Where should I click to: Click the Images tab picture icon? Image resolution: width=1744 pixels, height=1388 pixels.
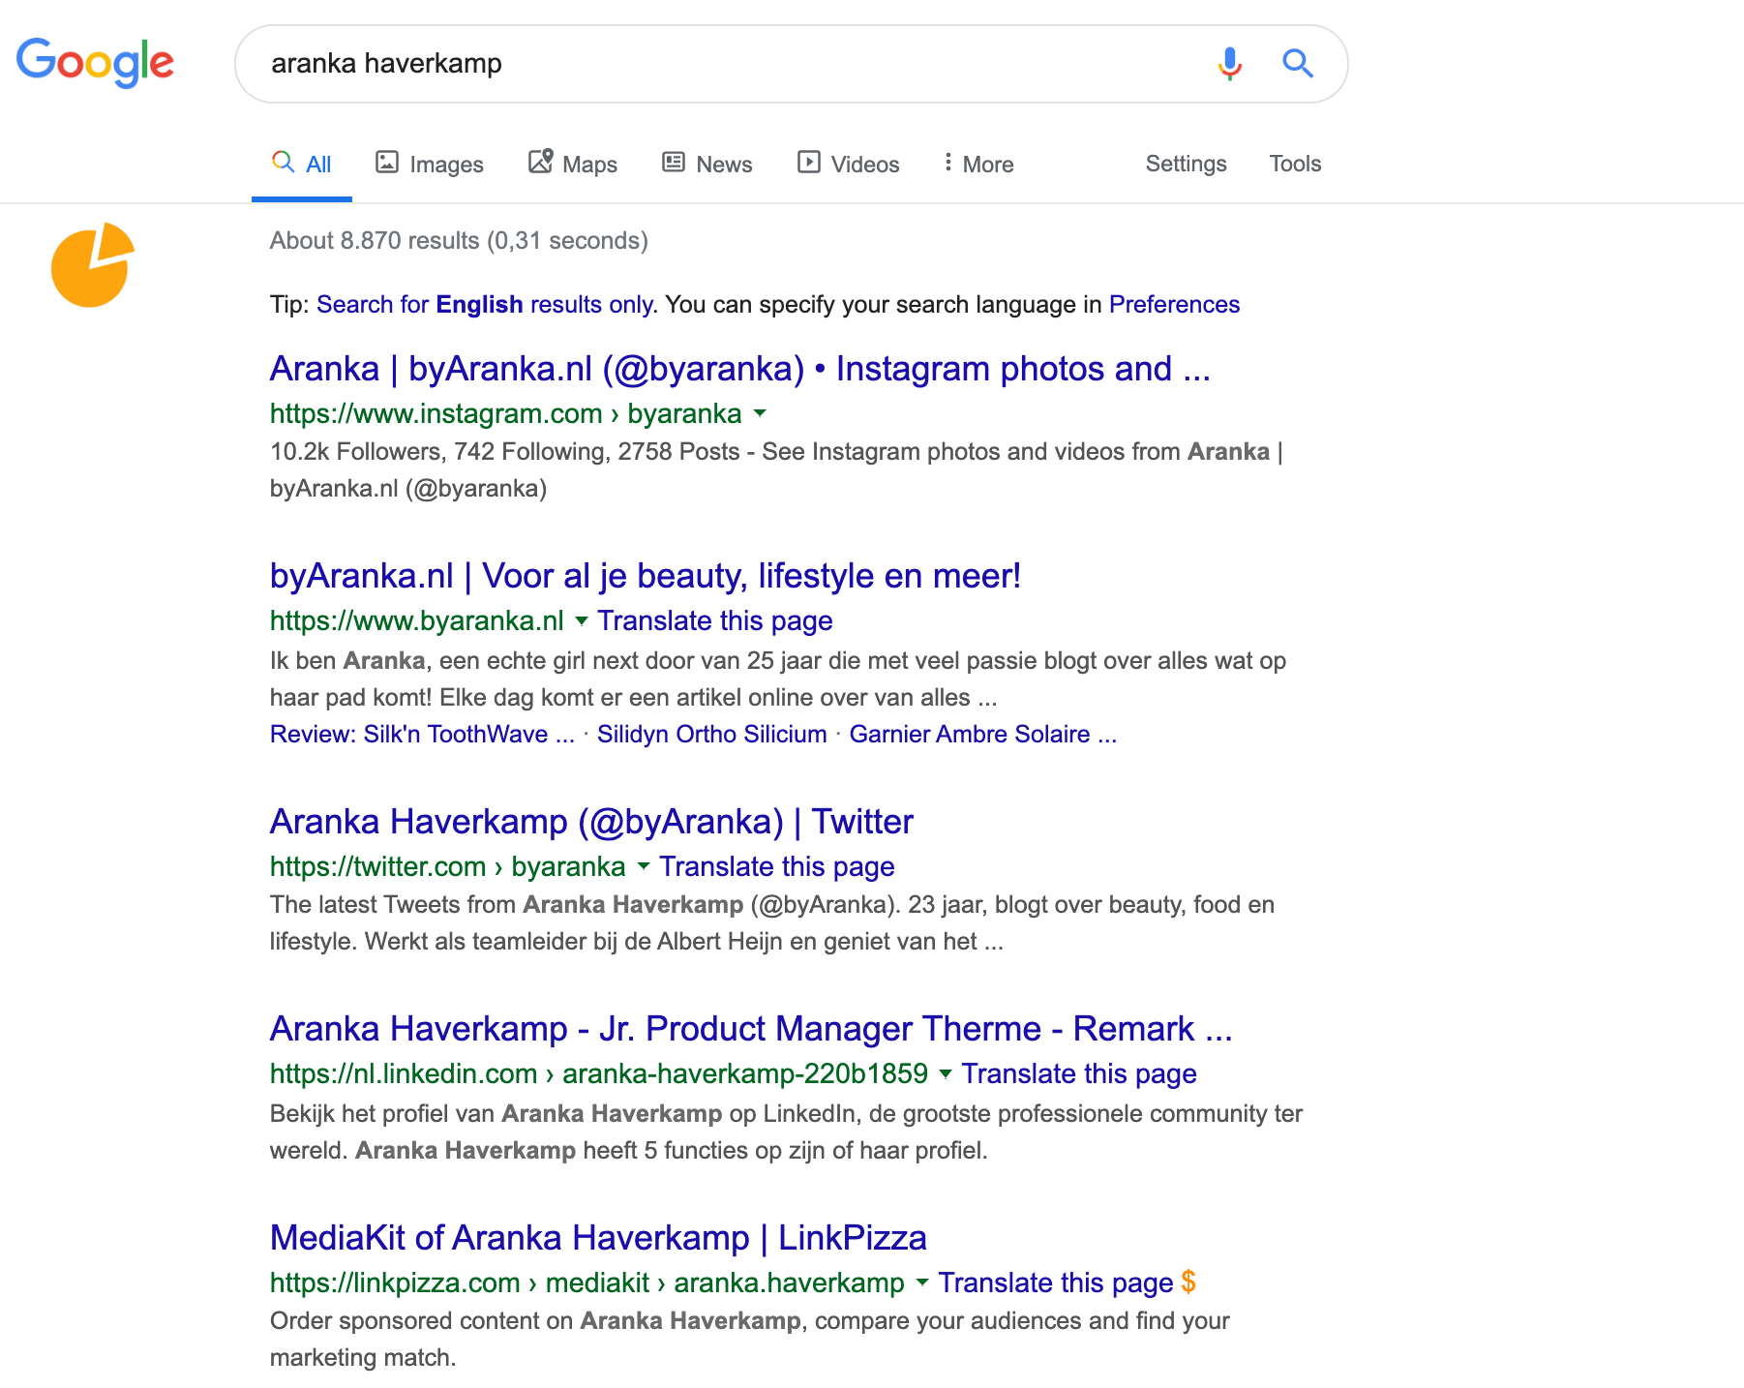(x=387, y=162)
